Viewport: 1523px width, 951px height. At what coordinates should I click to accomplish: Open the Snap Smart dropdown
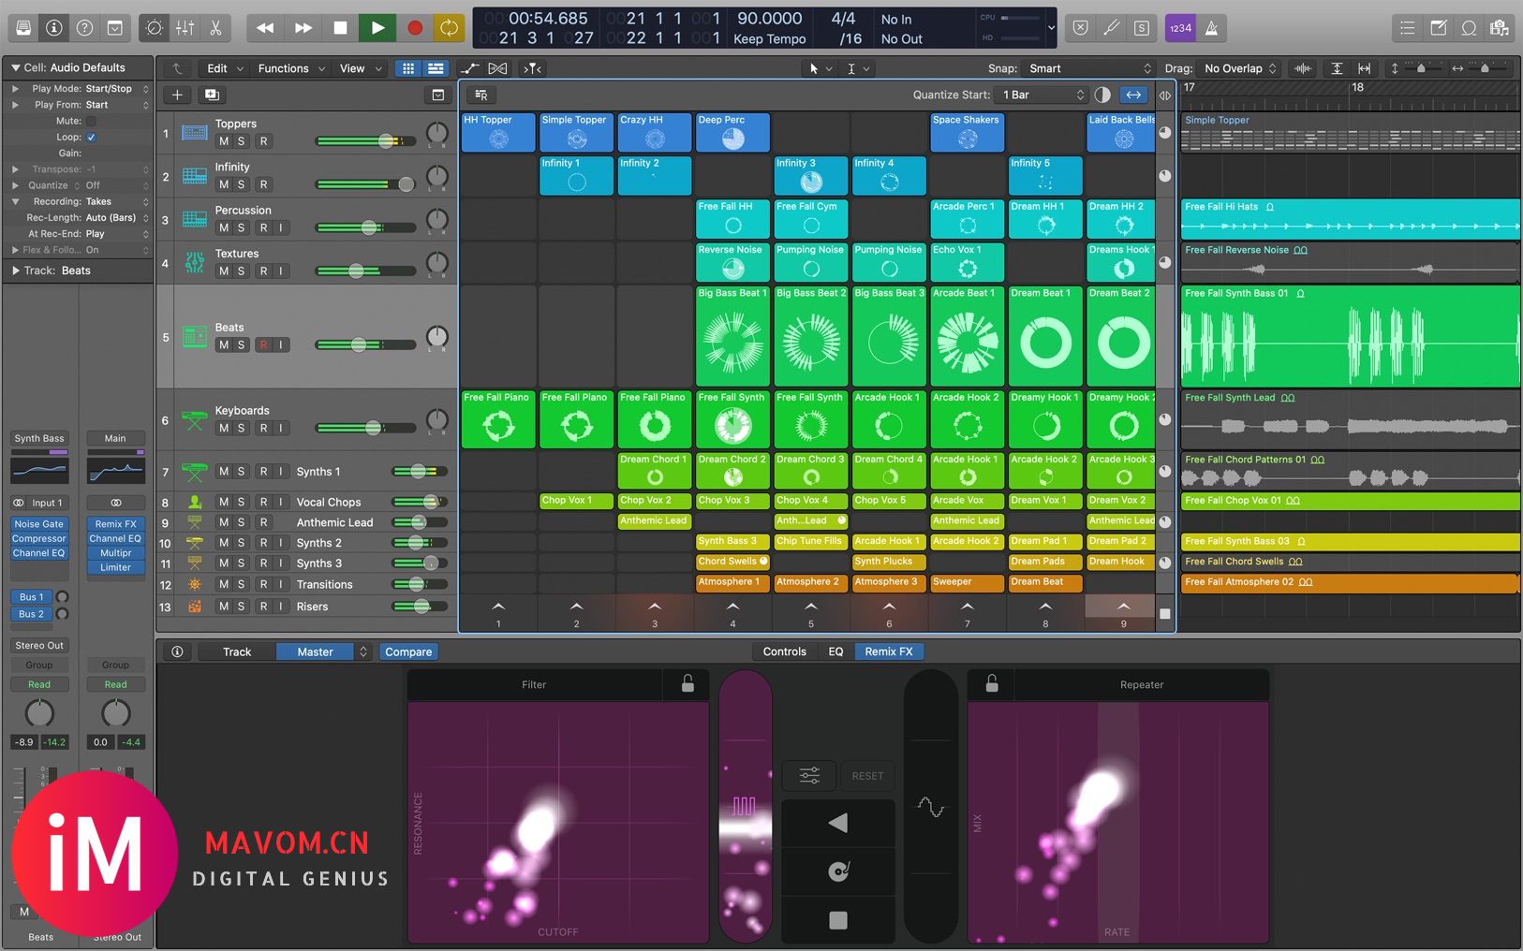pos(1088,68)
